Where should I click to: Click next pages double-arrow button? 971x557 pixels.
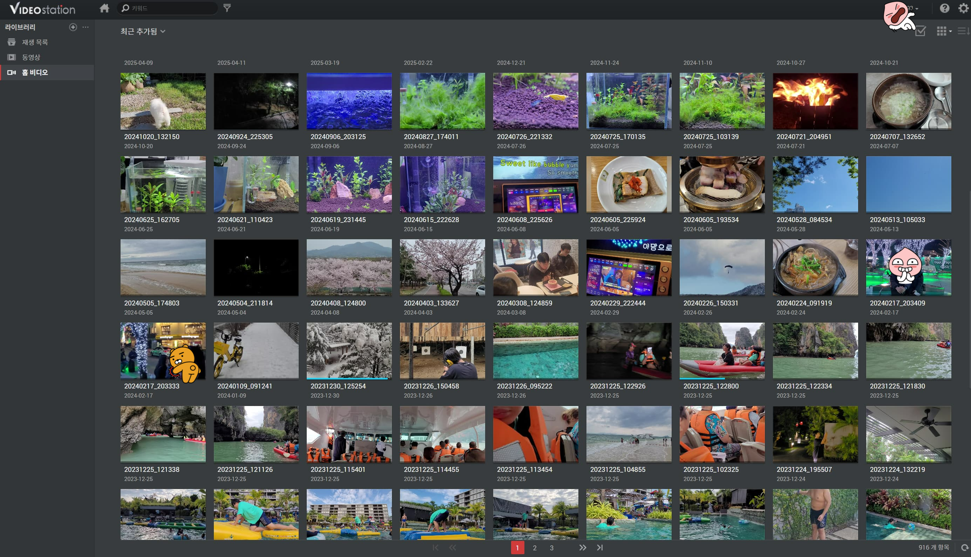582,548
